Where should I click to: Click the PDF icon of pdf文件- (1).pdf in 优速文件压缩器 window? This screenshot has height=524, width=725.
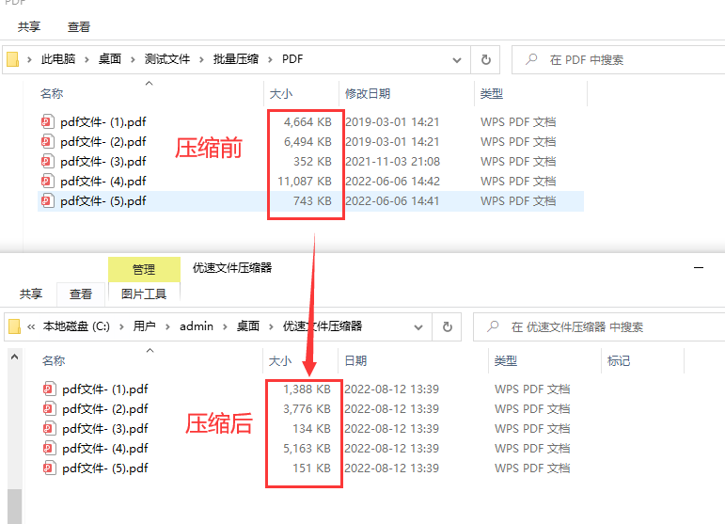49,389
